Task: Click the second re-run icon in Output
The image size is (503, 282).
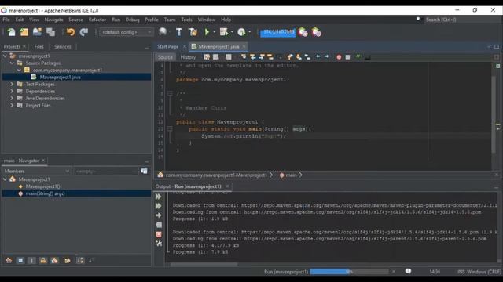Action: pos(159,206)
